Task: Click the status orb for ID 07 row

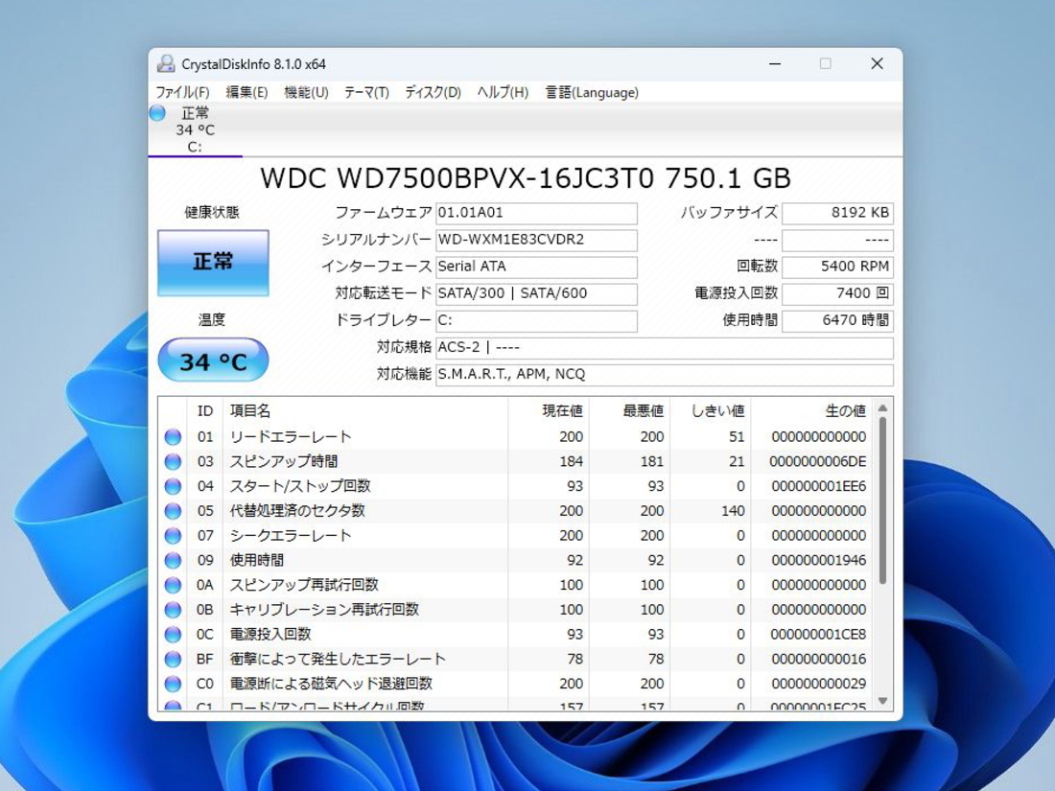Action: [173, 535]
